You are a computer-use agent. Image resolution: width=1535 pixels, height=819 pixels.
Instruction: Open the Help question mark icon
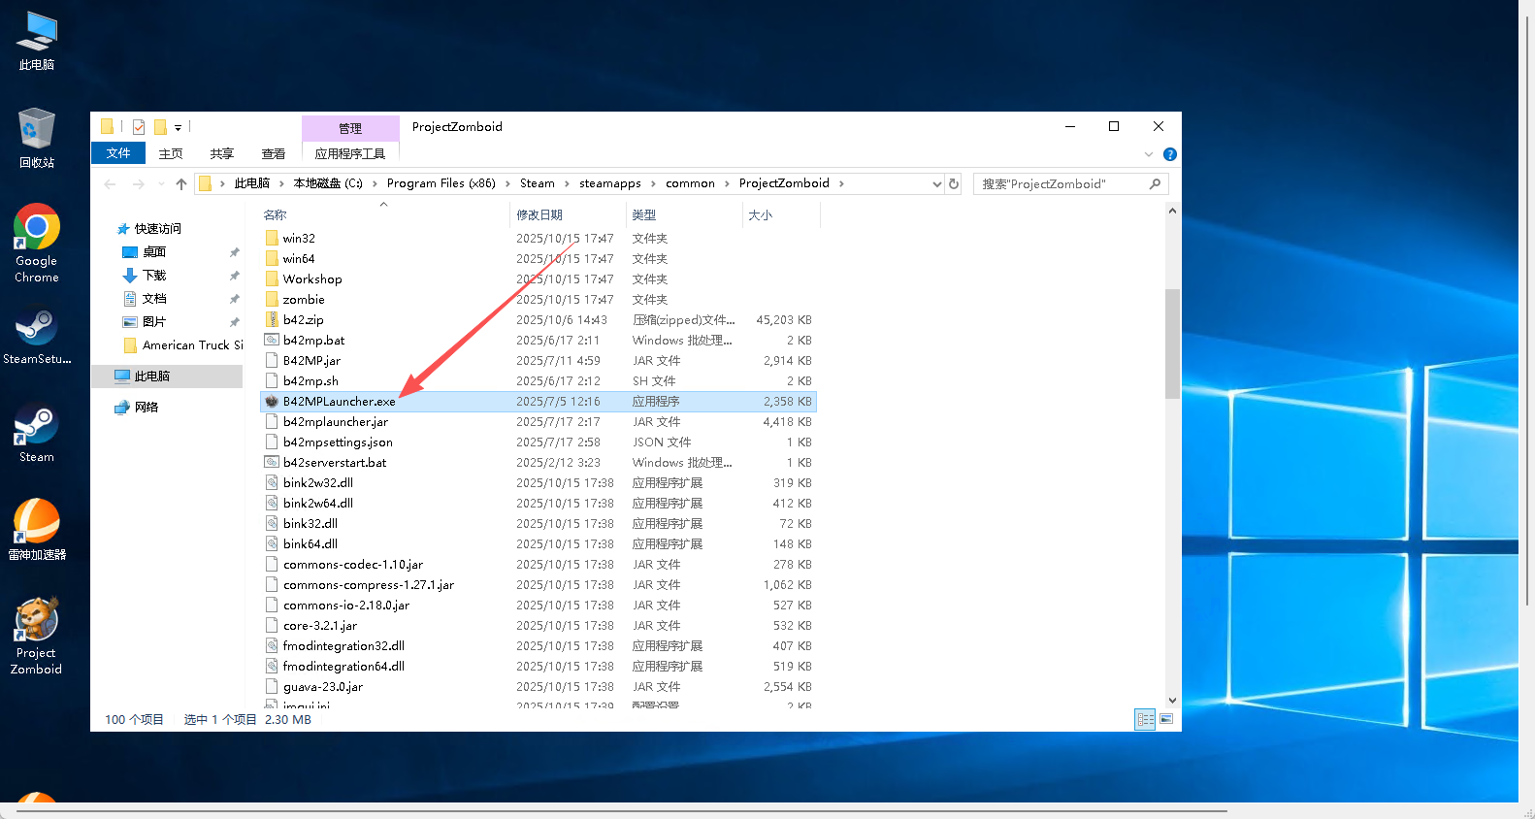point(1170,154)
